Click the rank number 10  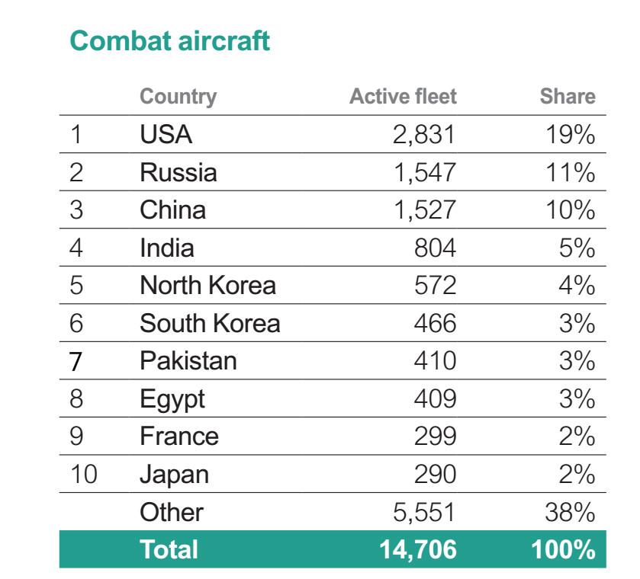[84, 474]
